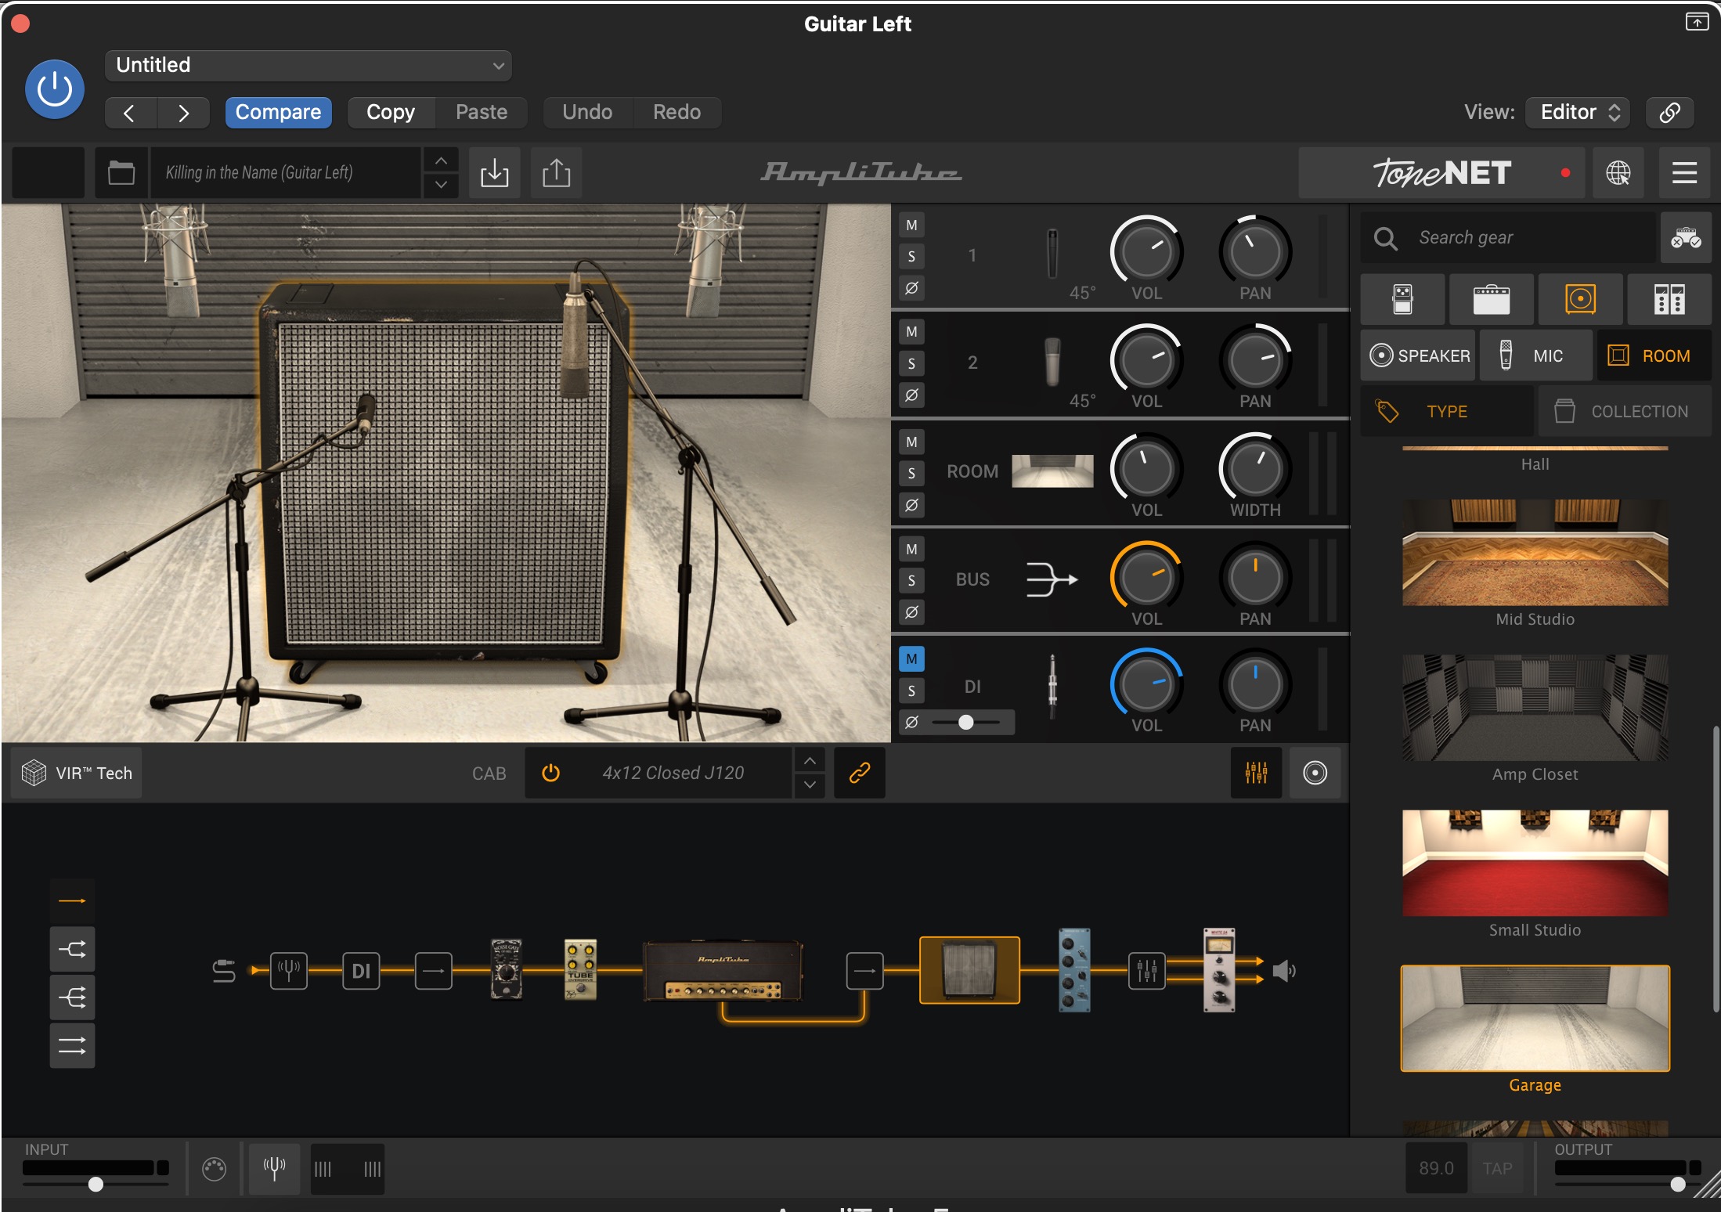This screenshot has height=1212, width=1721.
Task: Select the amp head in signal chain
Action: [723, 972]
